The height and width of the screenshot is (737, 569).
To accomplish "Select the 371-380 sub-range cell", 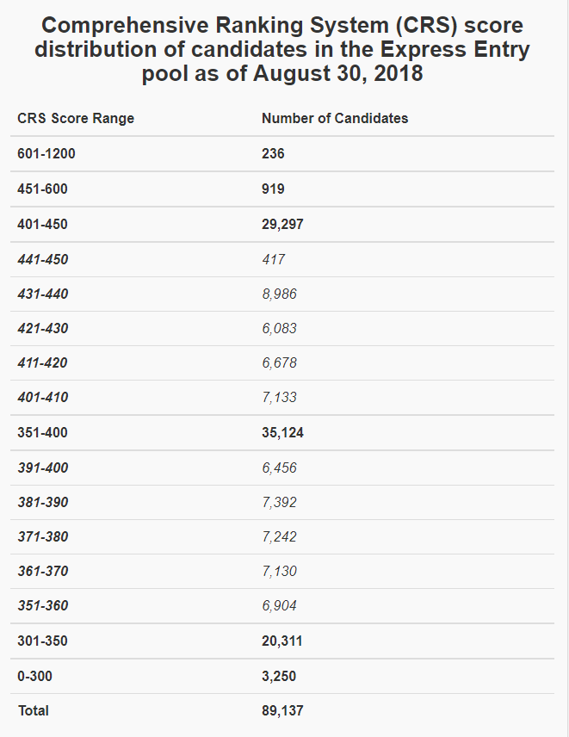I will (x=42, y=537).
